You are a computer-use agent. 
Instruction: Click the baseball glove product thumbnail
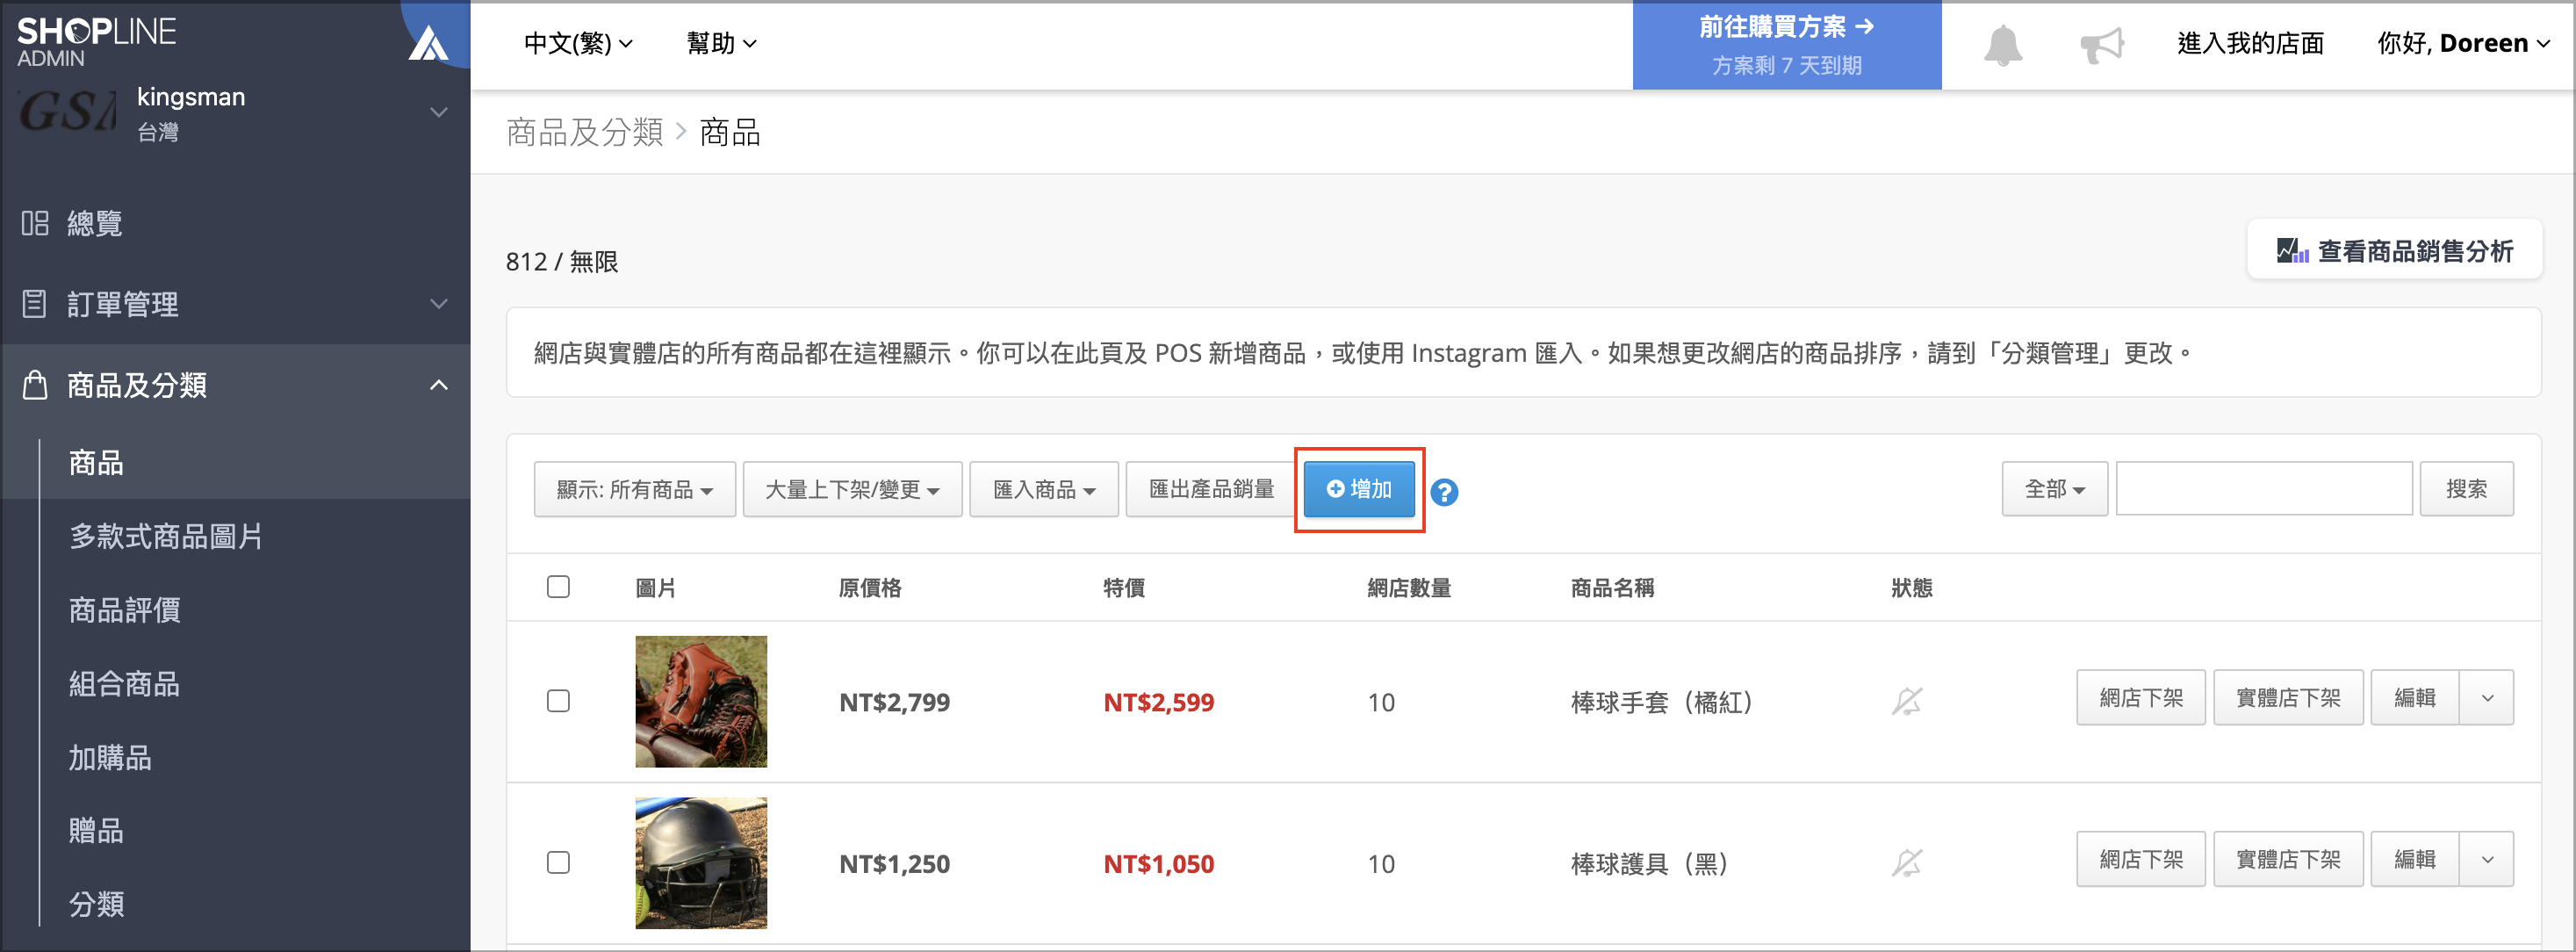tap(701, 701)
